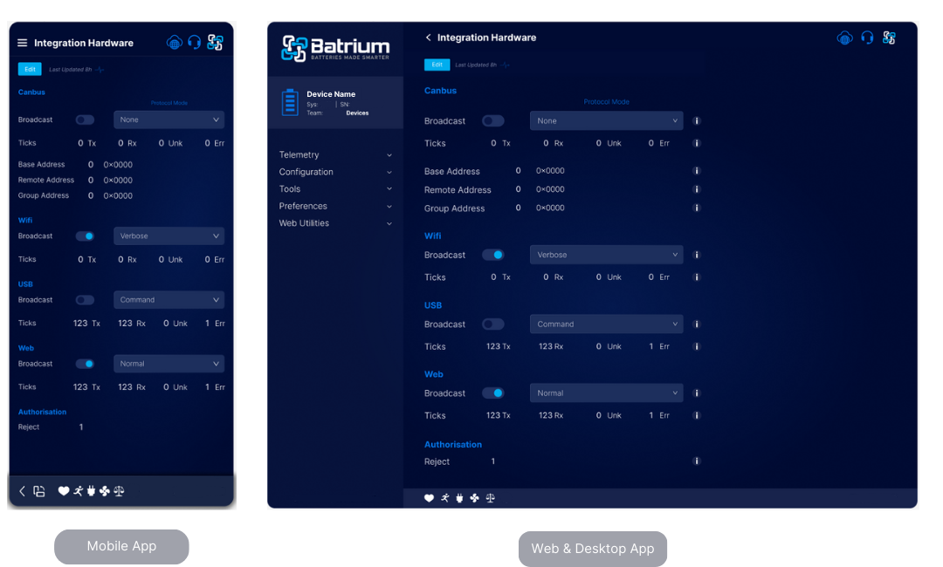Open Preferences menu in desktop sidebar

click(x=335, y=206)
